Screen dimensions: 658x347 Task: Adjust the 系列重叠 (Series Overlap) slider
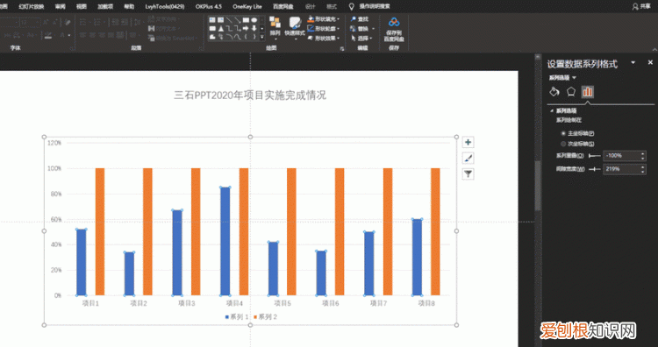pyautogui.click(x=595, y=155)
